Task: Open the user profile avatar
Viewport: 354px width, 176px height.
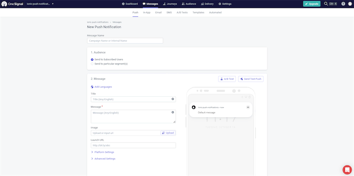Action: point(350,3)
